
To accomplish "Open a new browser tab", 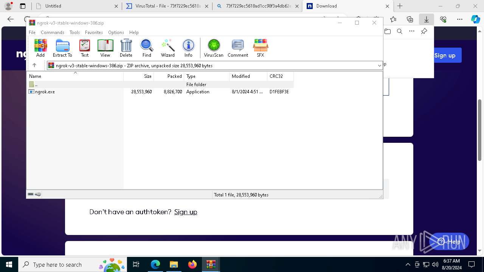I will click(x=400, y=6).
